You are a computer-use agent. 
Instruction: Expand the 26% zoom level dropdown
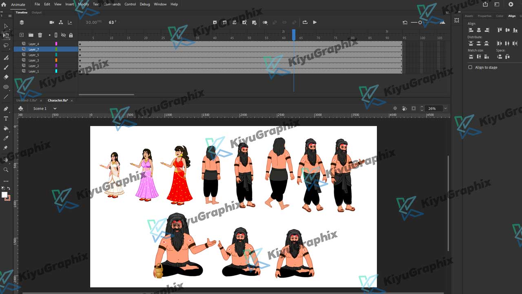tap(445, 109)
